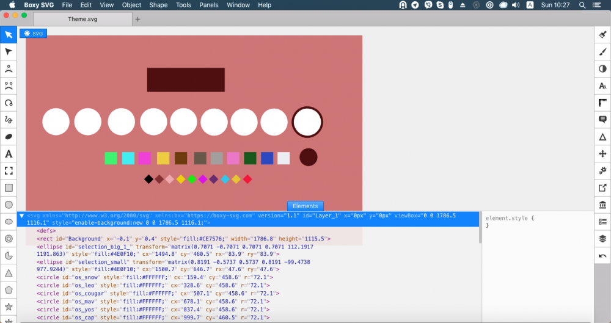The height and width of the screenshot is (323, 611).
Task: Select the circle id="os_cougar" code line
Action: (x=158, y=294)
